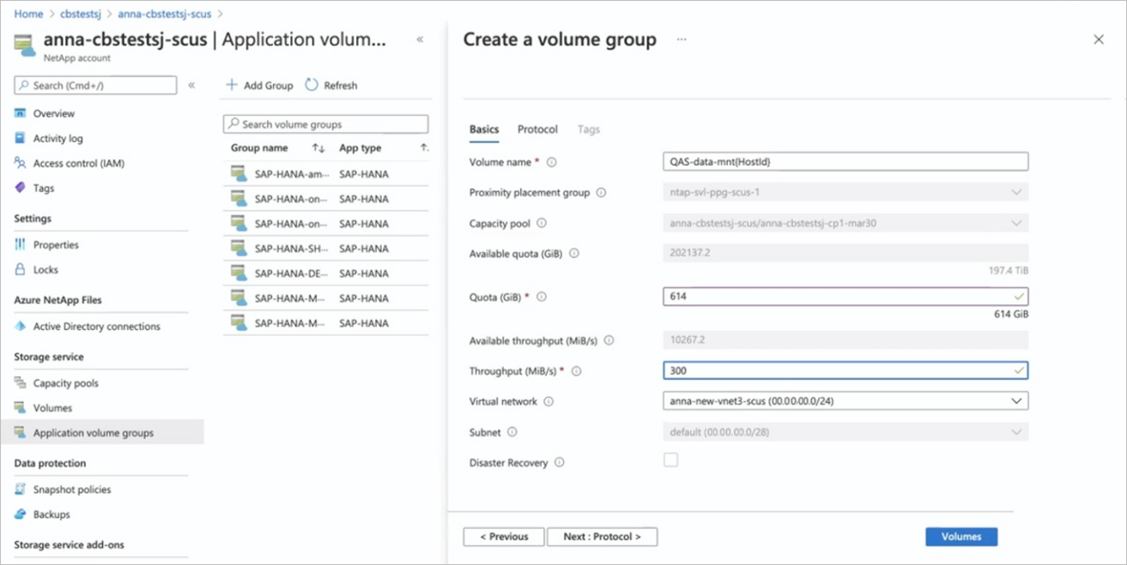Open Locks under Settings
1127x565 pixels.
45,269
